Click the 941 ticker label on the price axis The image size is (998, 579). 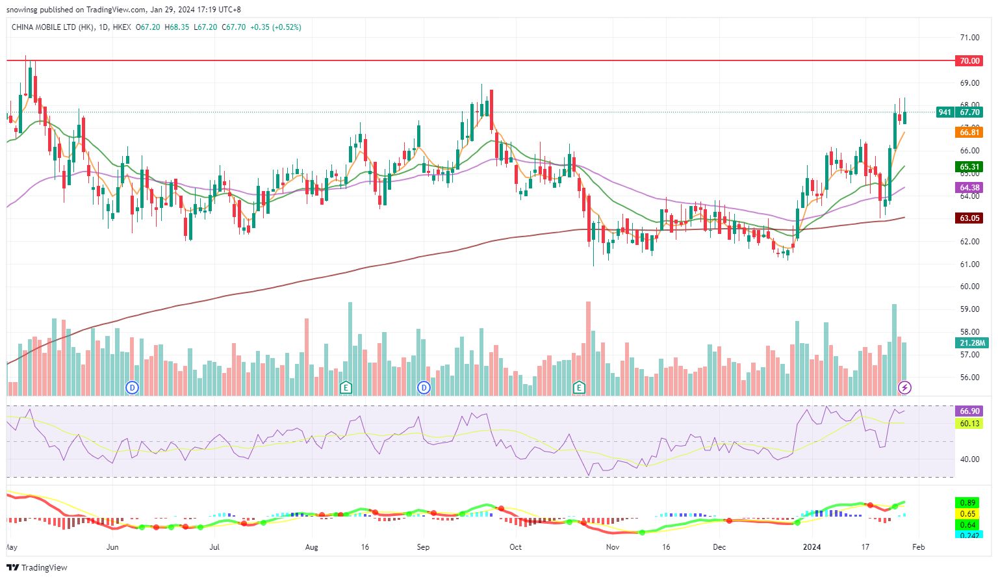coord(945,112)
